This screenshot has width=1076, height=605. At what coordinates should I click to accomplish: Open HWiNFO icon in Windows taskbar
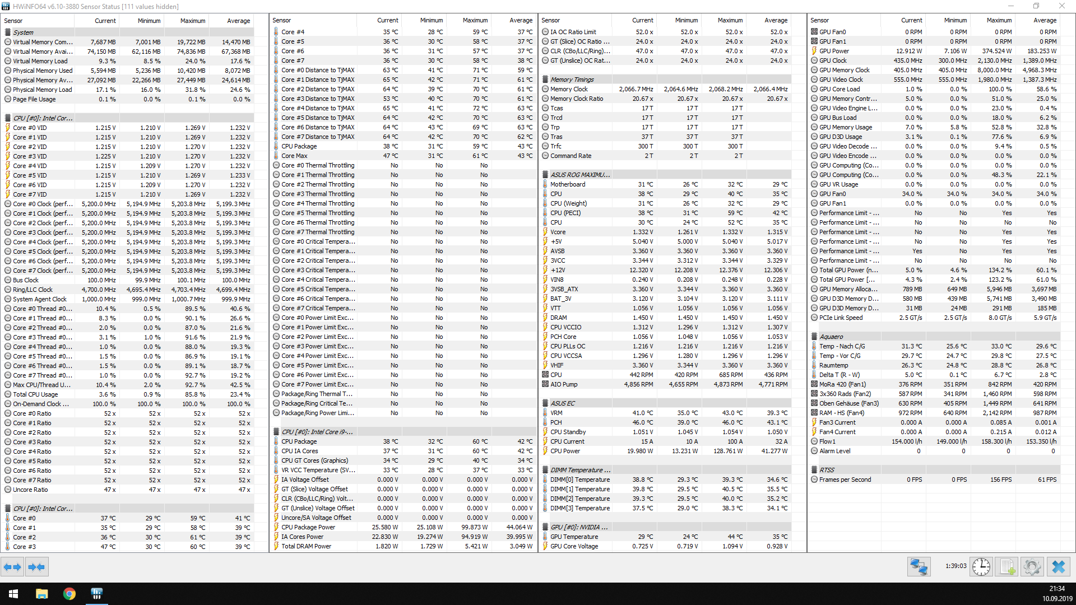point(96,594)
